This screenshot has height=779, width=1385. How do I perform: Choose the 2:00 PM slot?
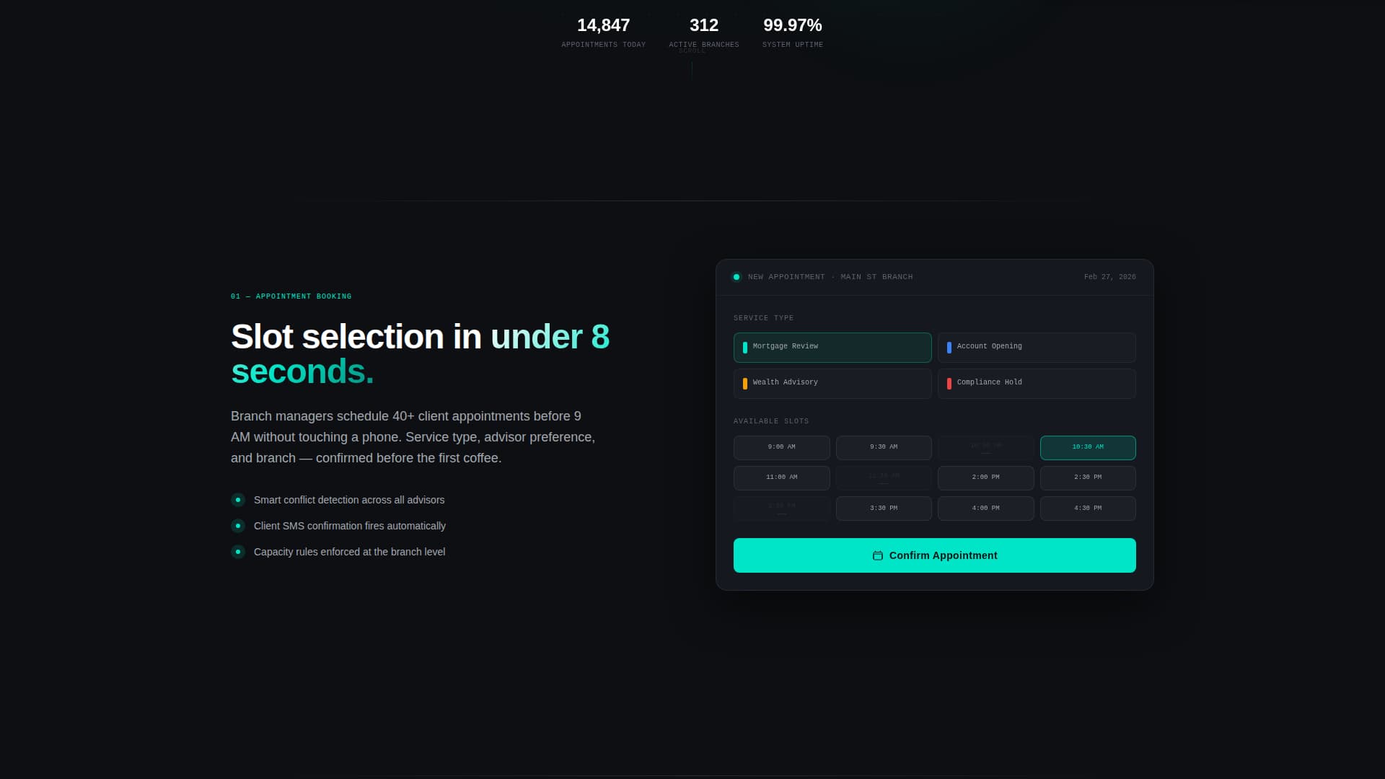pos(985,477)
